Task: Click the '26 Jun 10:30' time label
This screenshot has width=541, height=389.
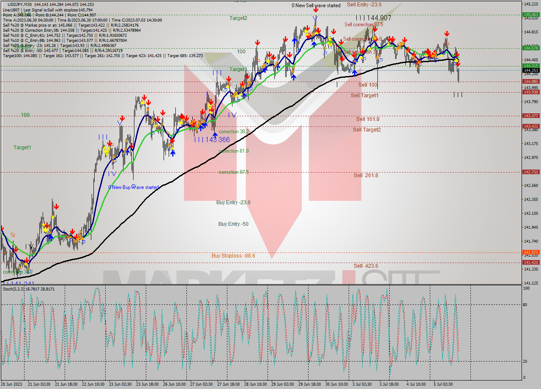Action: (175, 384)
